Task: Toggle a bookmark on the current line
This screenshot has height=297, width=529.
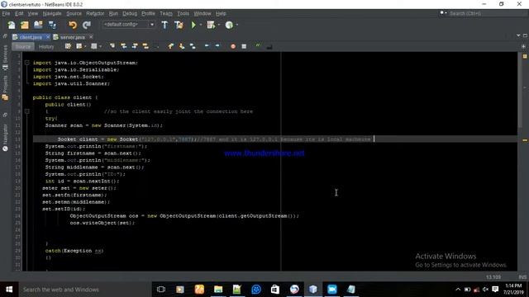Action: point(193,46)
